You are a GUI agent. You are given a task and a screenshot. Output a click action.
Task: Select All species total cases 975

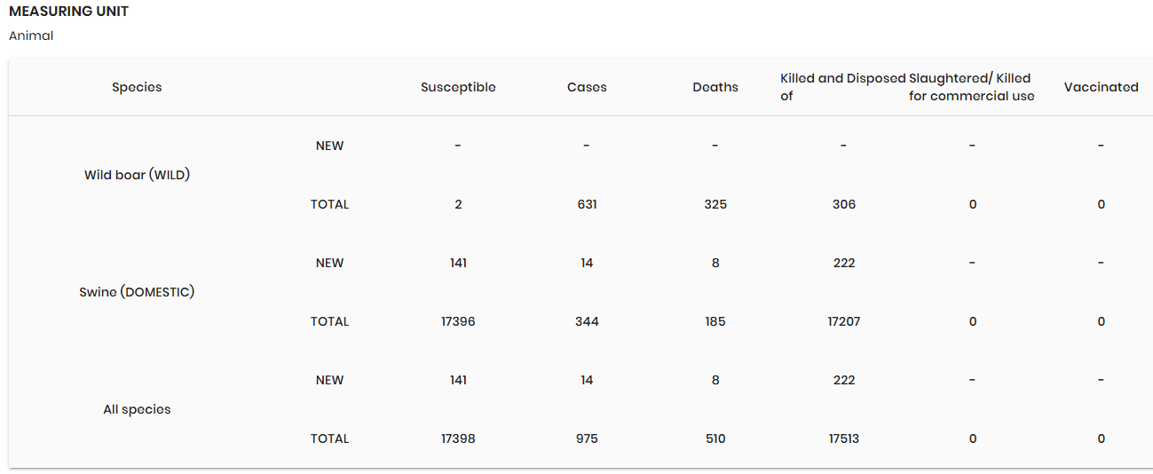click(587, 438)
